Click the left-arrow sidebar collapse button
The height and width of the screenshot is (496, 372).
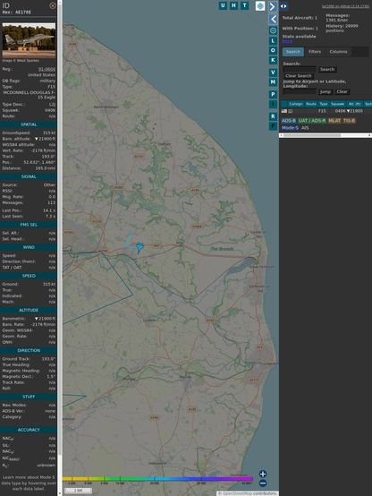click(x=273, y=20)
